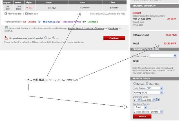This screenshot has width=180, height=121.
Task: Click the Next day link text
Action: (33, 14)
